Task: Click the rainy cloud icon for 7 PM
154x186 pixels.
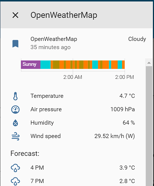Action: [15, 181]
